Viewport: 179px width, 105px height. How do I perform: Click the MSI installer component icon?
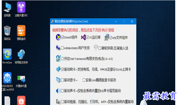[x=107, y=37]
